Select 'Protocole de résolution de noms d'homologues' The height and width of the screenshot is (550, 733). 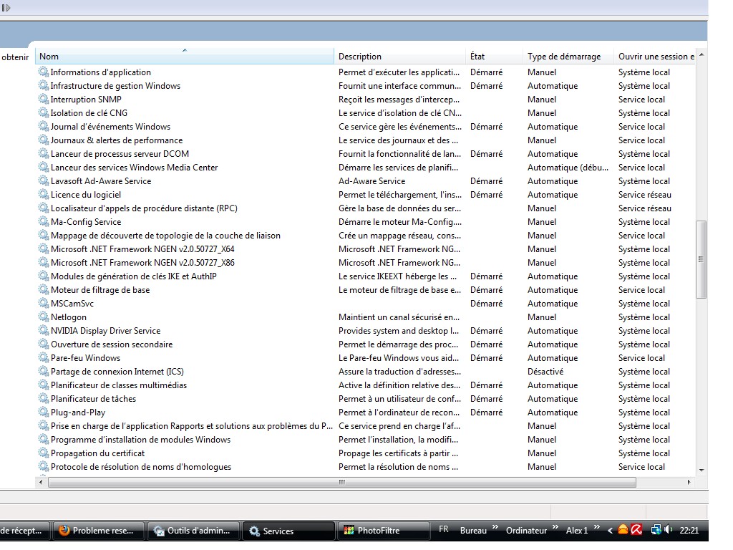tap(141, 467)
